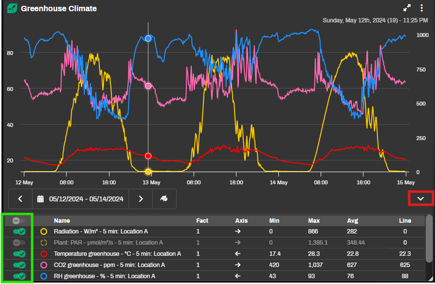Click the Temperature greenhouse axis arrow
The image size is (435, 284).
238,253
